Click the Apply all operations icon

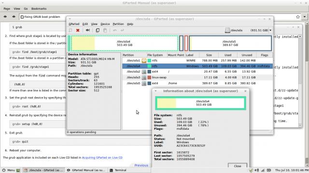point(122,30)
